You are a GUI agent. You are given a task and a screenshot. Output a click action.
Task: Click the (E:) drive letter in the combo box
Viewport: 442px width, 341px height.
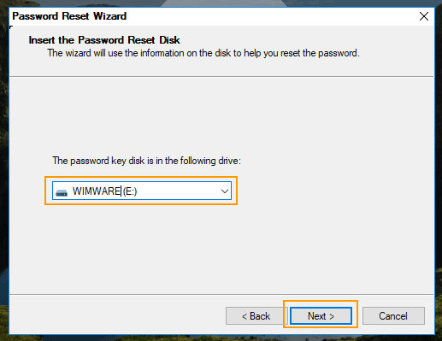coord(130,191)
